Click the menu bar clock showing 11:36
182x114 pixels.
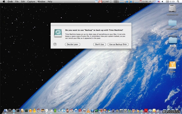pos(145,2)
